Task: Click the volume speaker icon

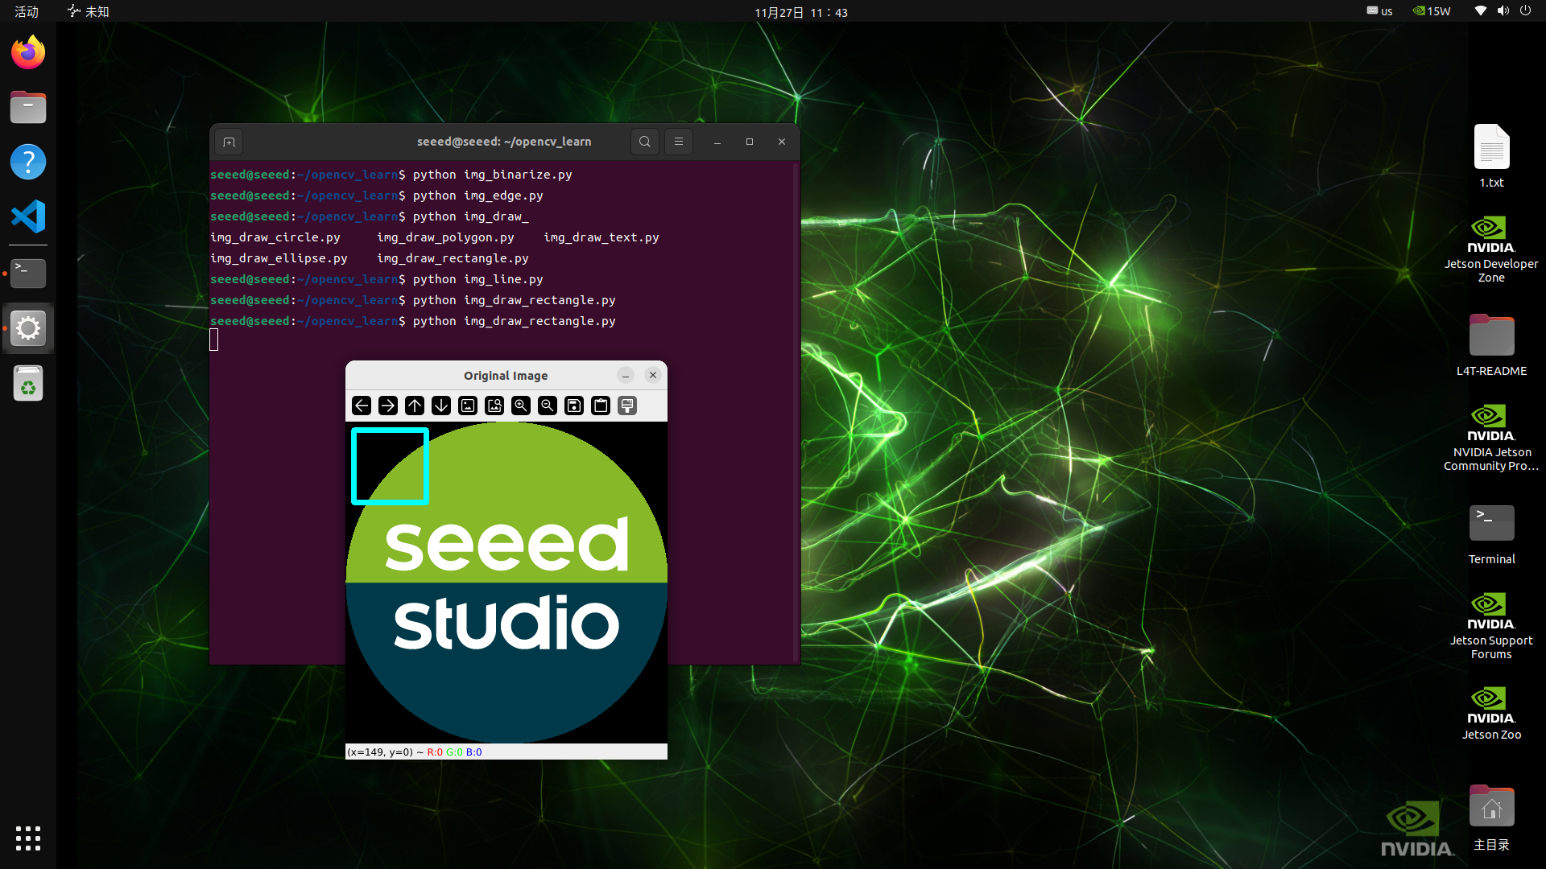Action: click(x=1503, y=11)
